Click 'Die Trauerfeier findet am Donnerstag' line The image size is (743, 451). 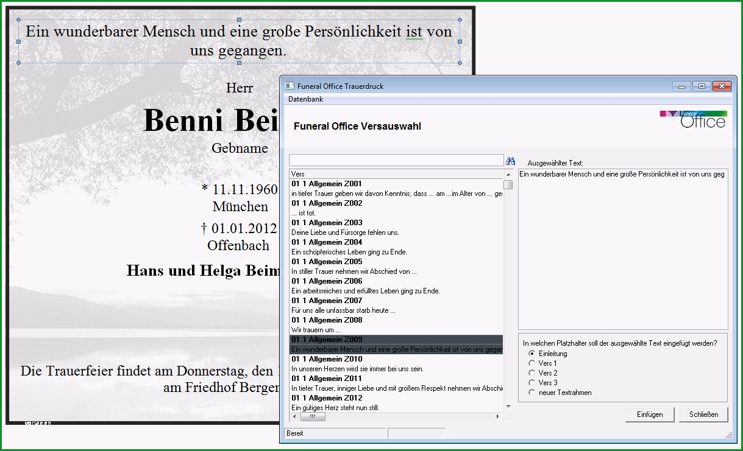149,371
